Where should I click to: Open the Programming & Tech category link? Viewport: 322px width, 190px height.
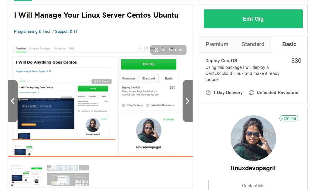point(33,31)
